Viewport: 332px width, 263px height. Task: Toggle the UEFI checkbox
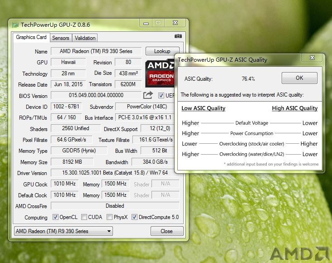pyautogui.click(x=161, y=96)
